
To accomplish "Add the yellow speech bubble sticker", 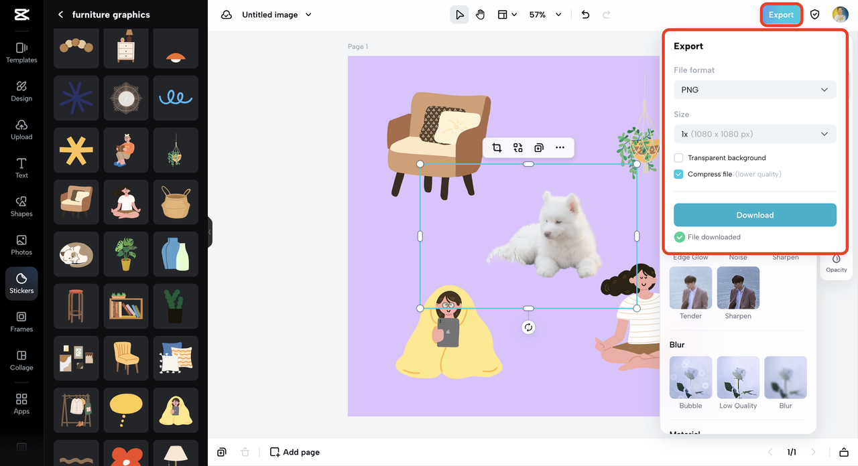I will pyautogui.click(x=126, y=410).
